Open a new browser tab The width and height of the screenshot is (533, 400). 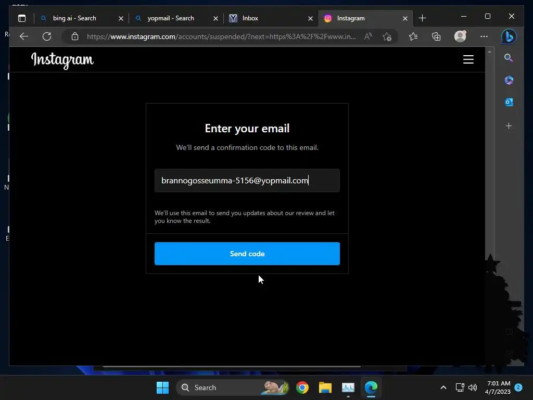422,18
